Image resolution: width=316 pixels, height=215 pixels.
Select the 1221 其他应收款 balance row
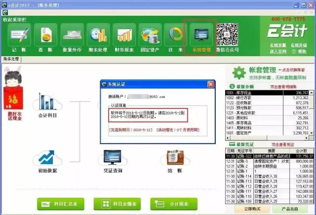point(267,113)
